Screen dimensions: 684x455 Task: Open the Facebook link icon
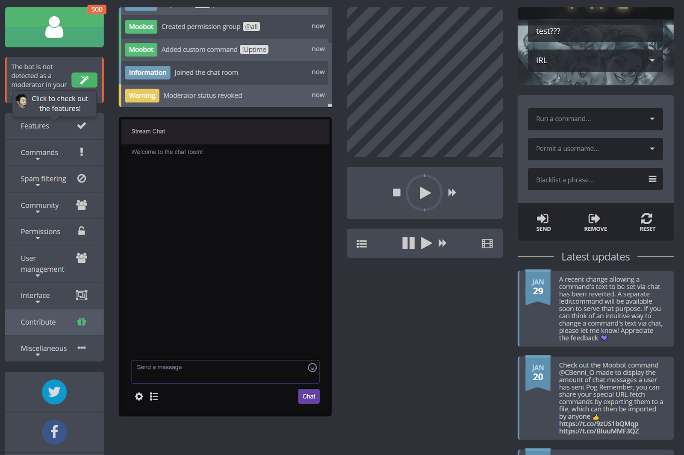54,432
